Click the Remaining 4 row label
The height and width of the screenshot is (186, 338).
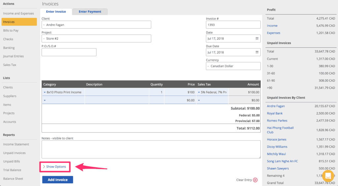click(276, 176)
